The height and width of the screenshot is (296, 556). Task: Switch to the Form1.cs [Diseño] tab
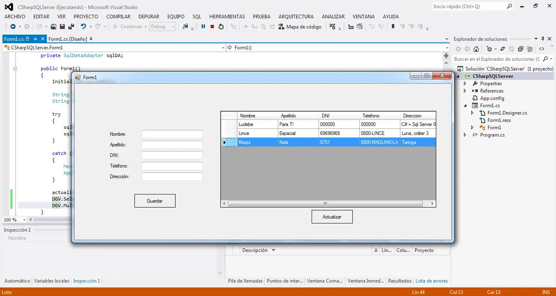(x=68, y=39)
